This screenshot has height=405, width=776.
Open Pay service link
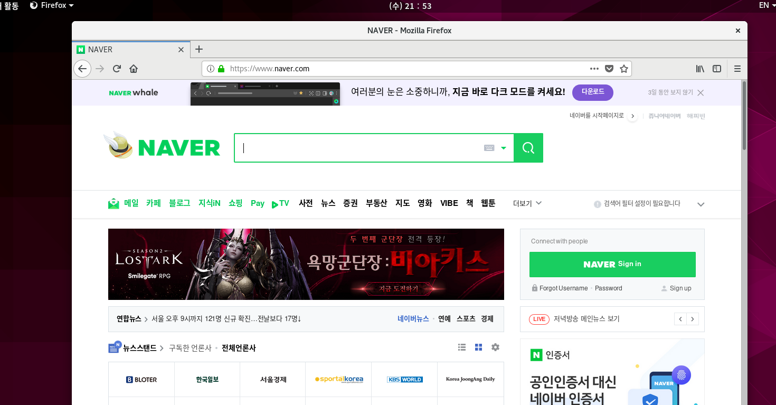[x=258, y=203]
